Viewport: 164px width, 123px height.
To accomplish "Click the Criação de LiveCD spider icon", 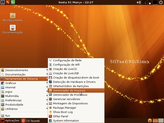I will (x=50, y=69).
